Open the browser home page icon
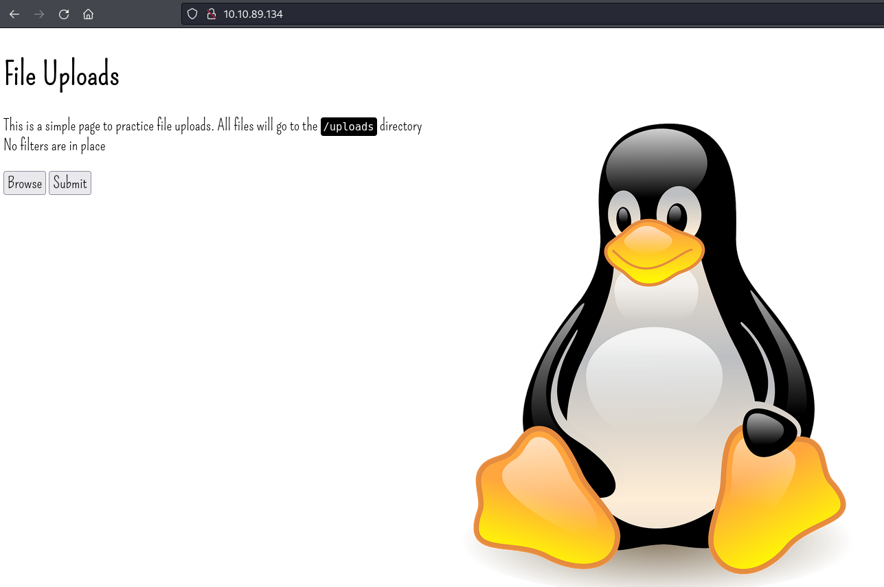Screen dimensions: 884x587 point(88,14)
